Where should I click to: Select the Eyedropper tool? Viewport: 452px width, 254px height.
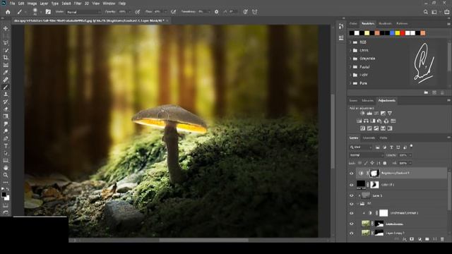[6, 72]
